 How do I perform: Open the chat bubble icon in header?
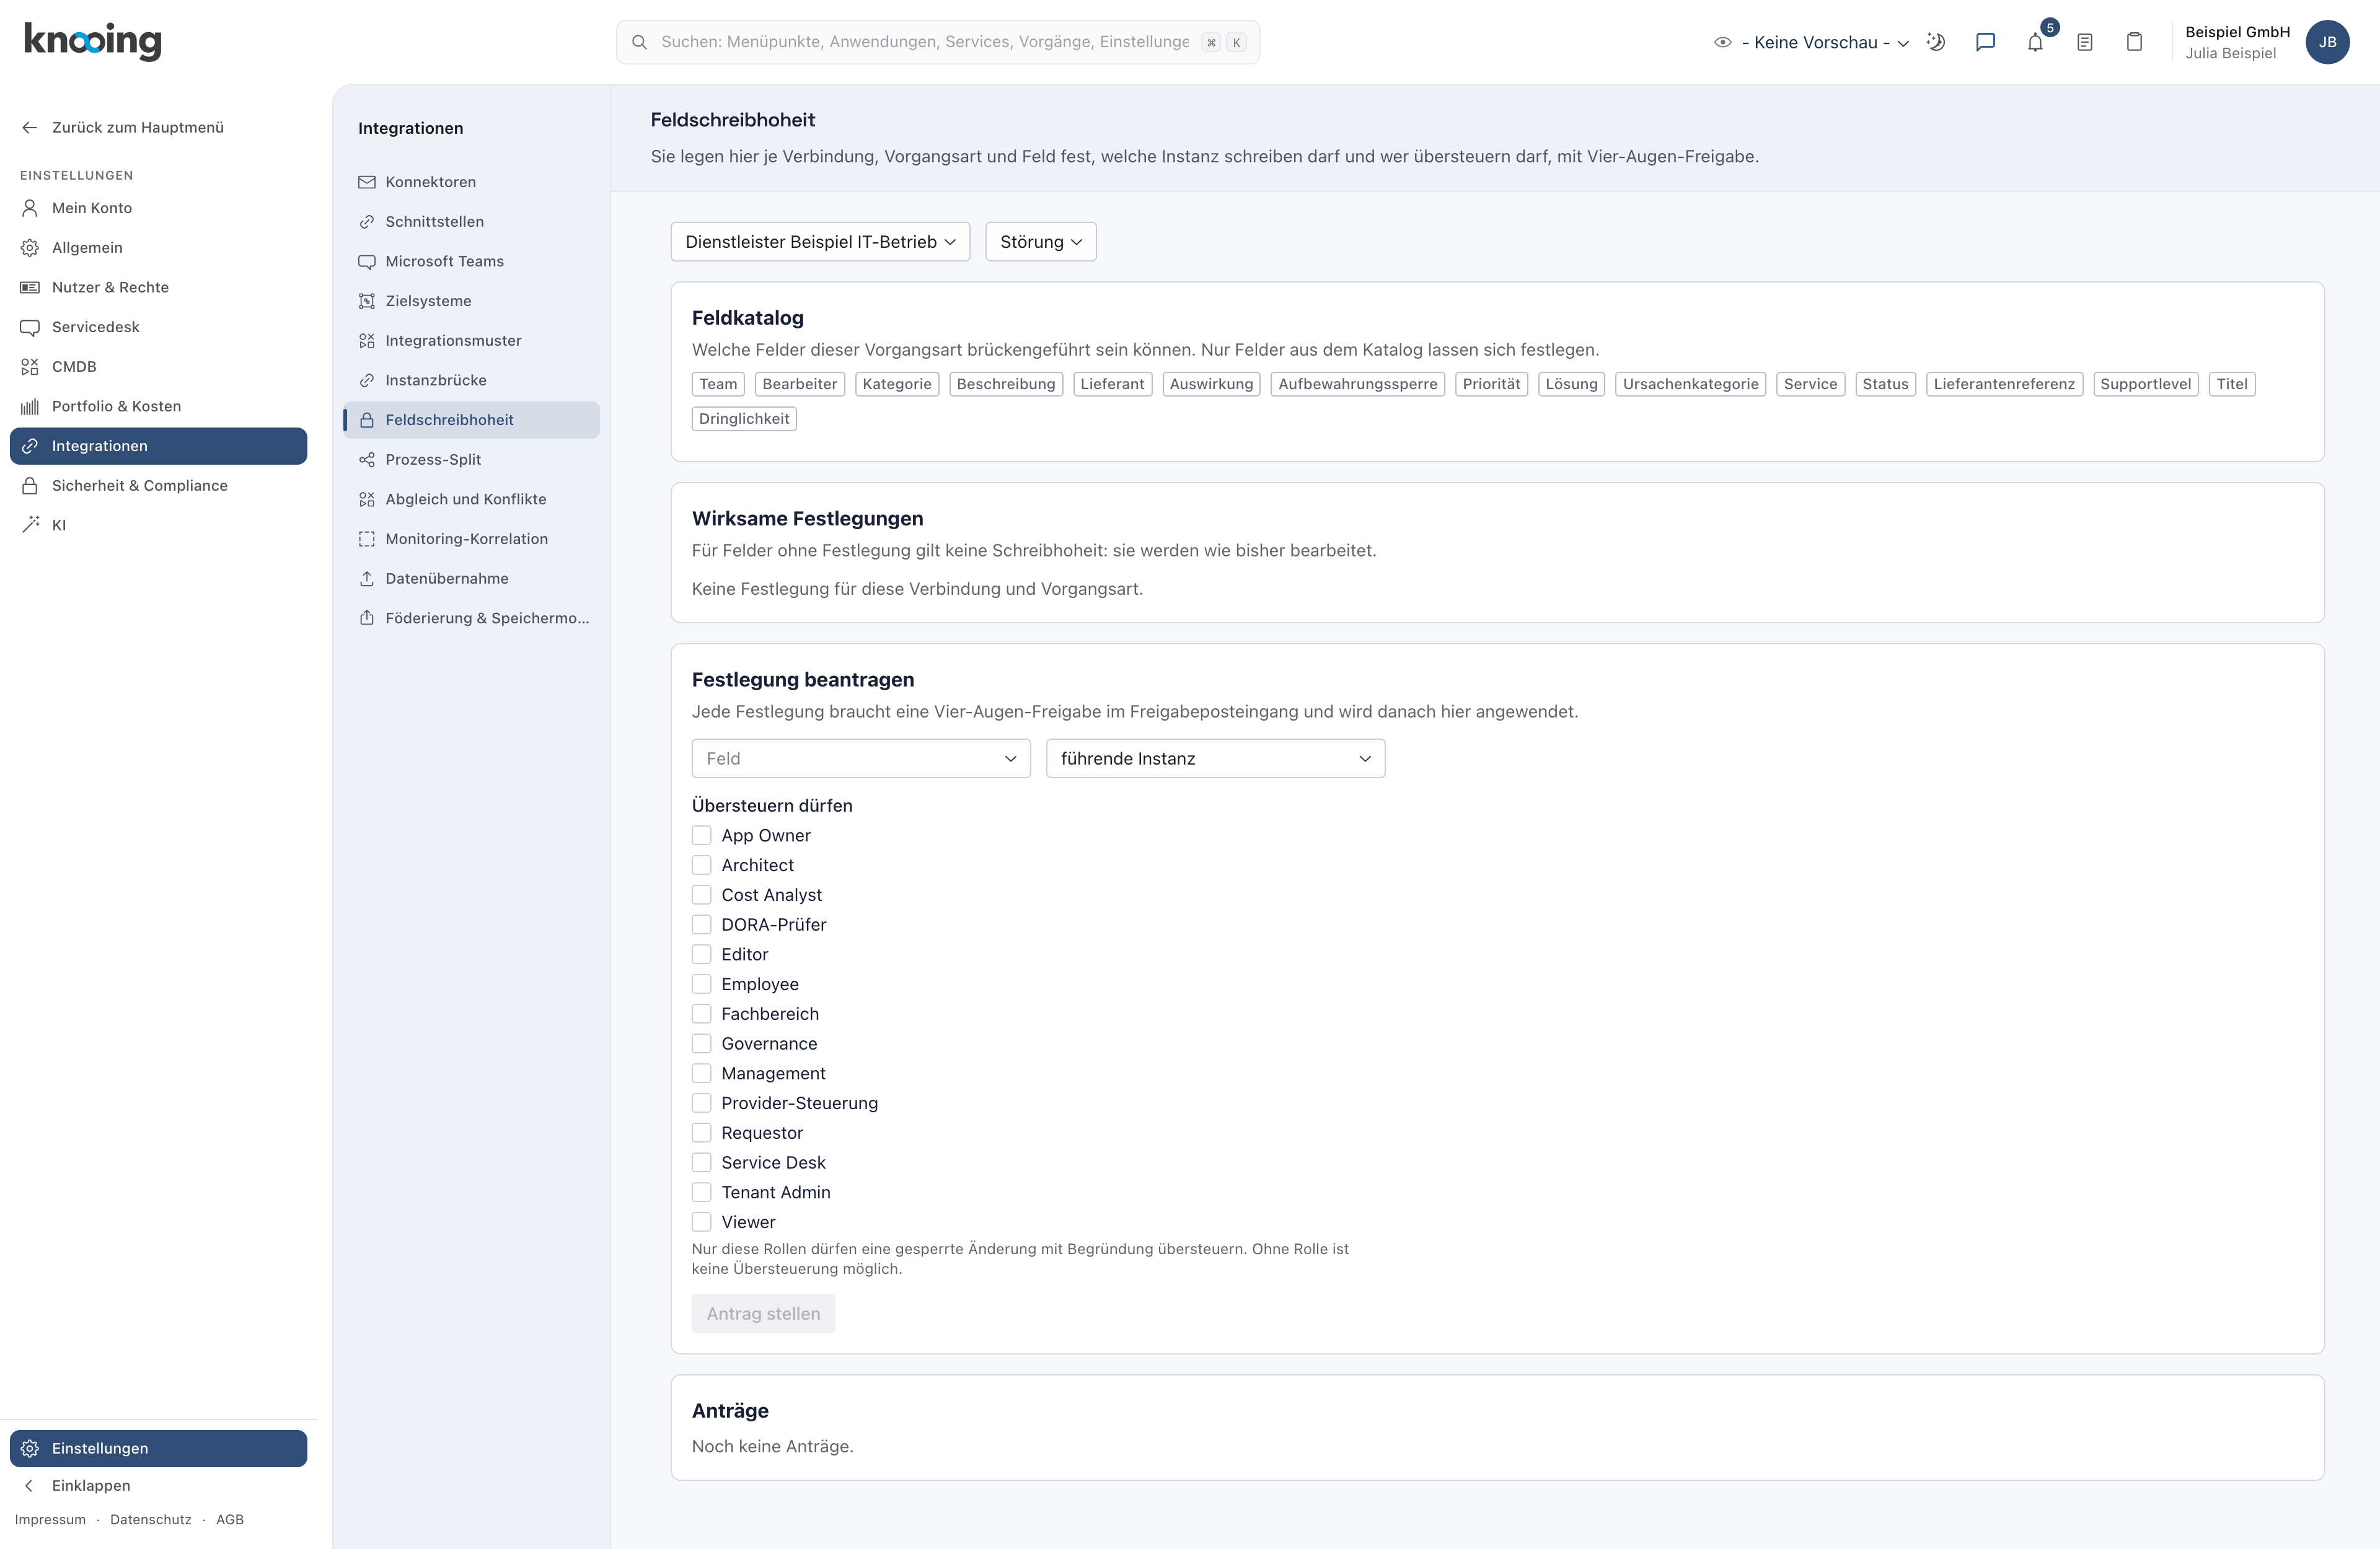point(1985,42)
